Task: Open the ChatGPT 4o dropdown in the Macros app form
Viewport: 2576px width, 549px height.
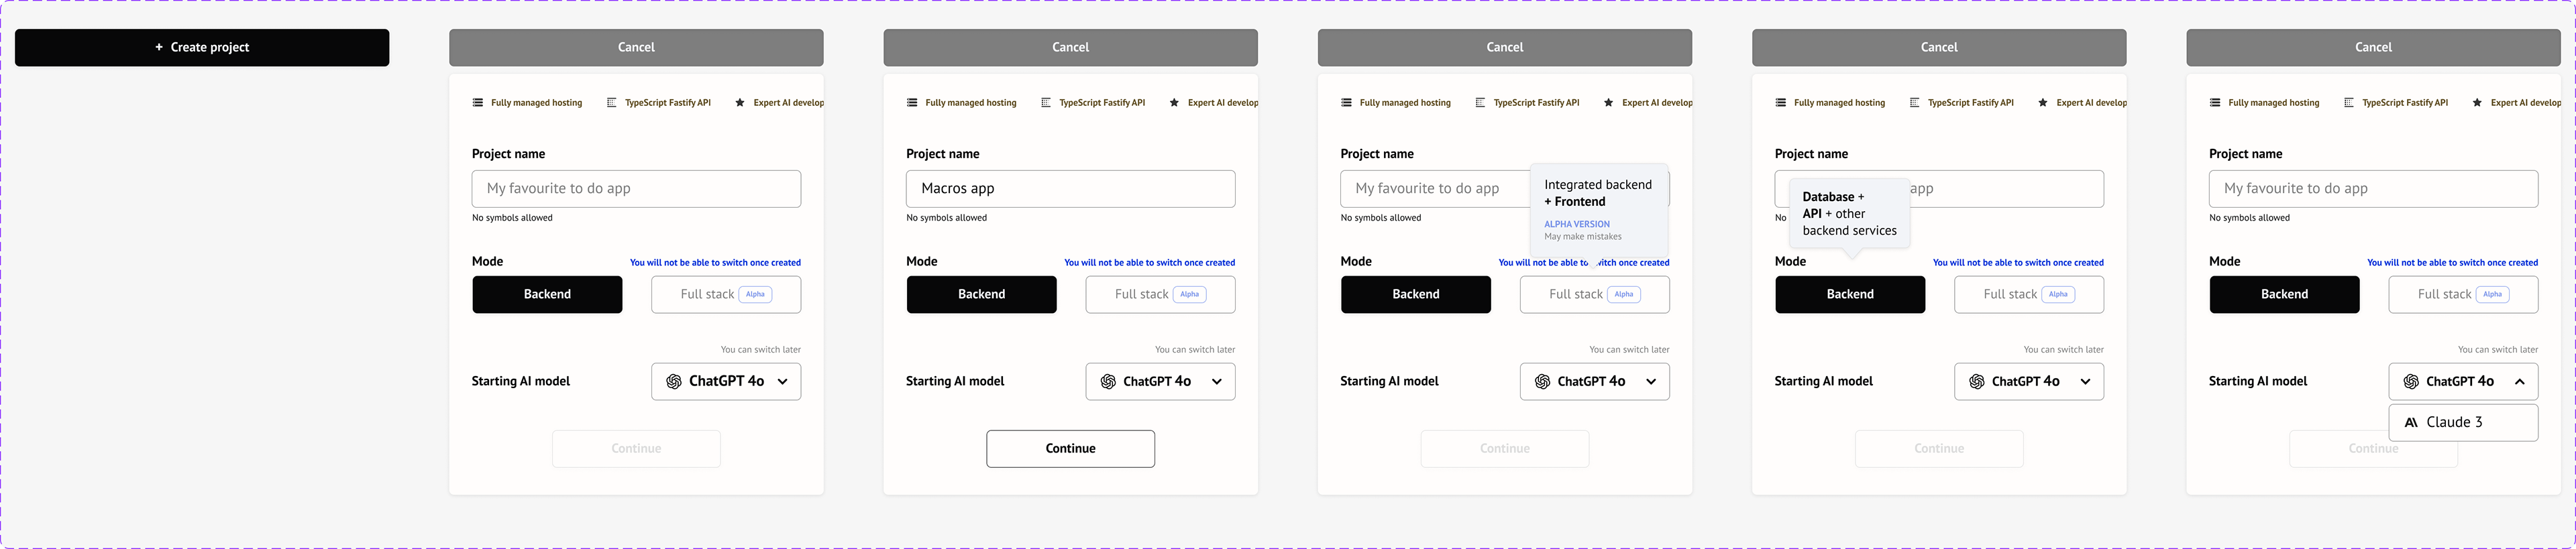Action: click(1160, 381)
